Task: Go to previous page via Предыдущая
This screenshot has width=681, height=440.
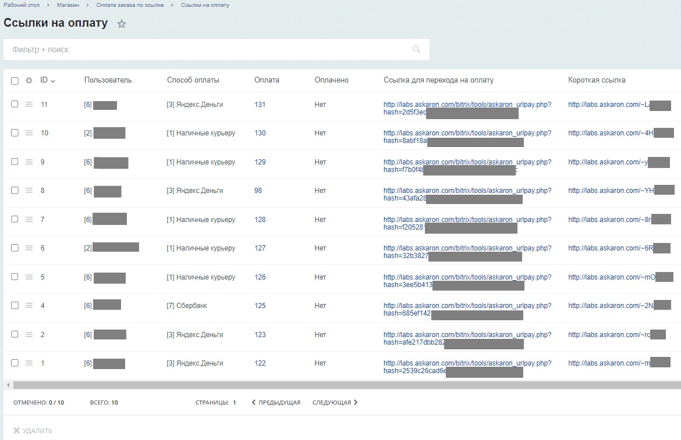Action: pyautogui.click(x=276, y=402)
